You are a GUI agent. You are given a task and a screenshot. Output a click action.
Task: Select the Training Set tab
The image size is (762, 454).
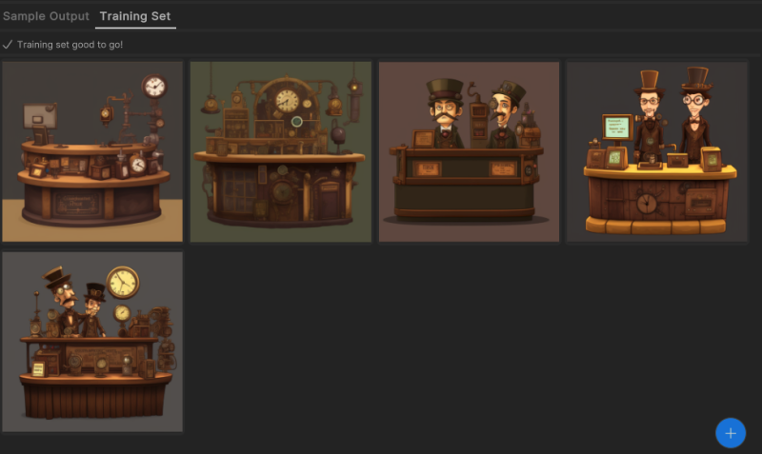point(135,16)
